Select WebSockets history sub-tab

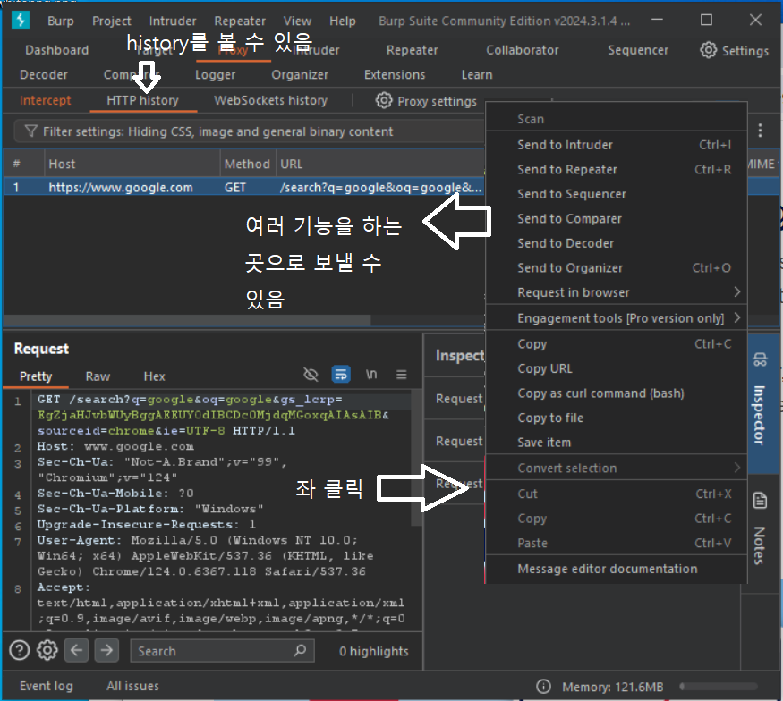[x=270, y=100]
